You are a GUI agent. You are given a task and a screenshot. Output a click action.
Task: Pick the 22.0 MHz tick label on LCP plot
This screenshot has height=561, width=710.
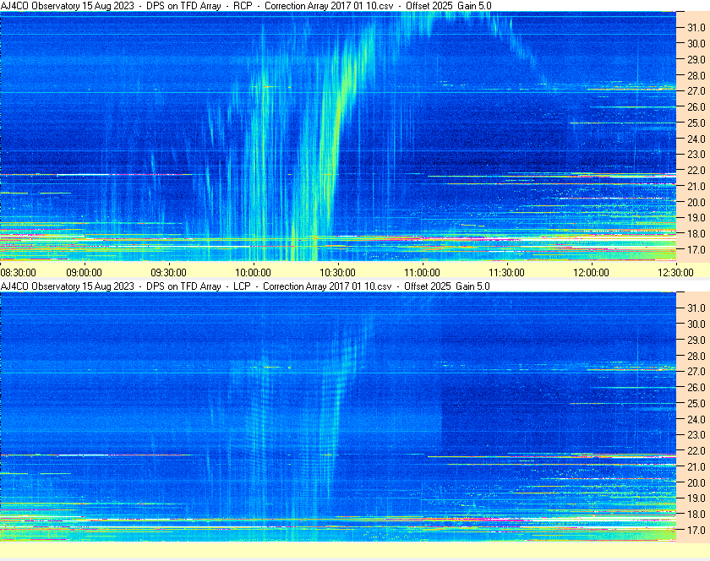pos(696,451)
